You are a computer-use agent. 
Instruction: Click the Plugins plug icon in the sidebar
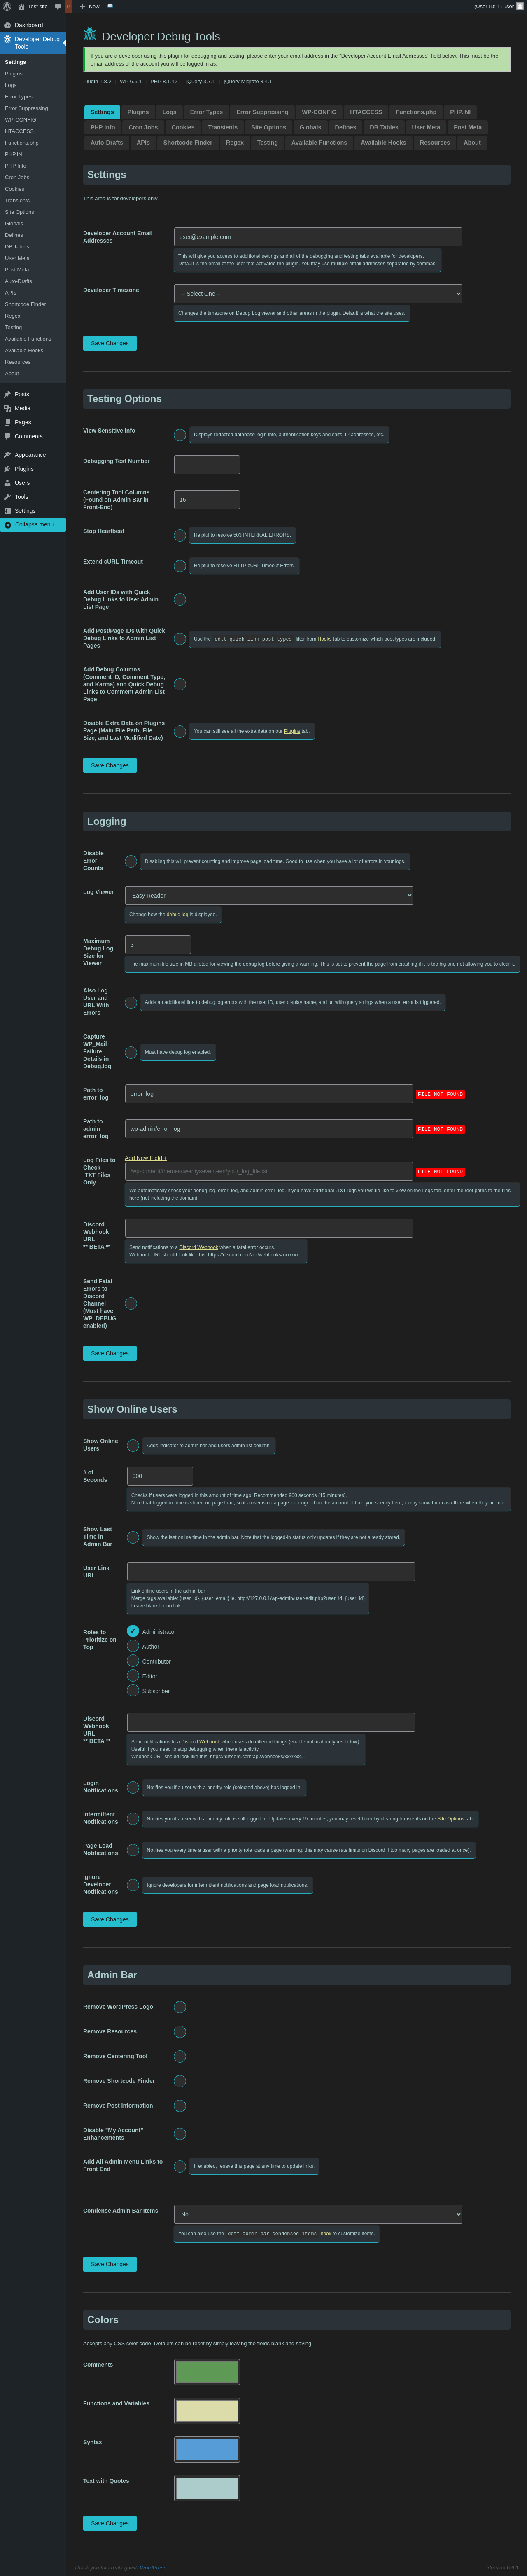pos(7,469)
